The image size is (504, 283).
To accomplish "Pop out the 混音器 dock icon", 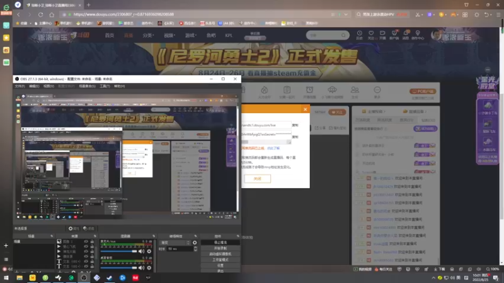I will pyautogui.click(x=154, y=236).
